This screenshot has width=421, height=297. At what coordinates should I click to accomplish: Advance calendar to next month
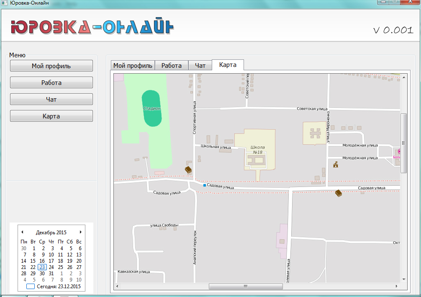point(80,232)
